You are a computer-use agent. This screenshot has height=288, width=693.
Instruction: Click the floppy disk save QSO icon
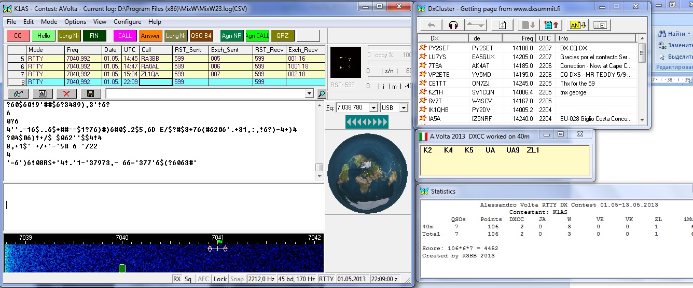pyautogui.click(x=91, y=94)
